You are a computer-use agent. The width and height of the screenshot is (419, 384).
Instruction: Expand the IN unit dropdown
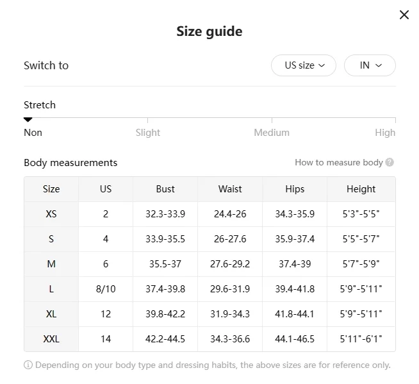point(370,65)
